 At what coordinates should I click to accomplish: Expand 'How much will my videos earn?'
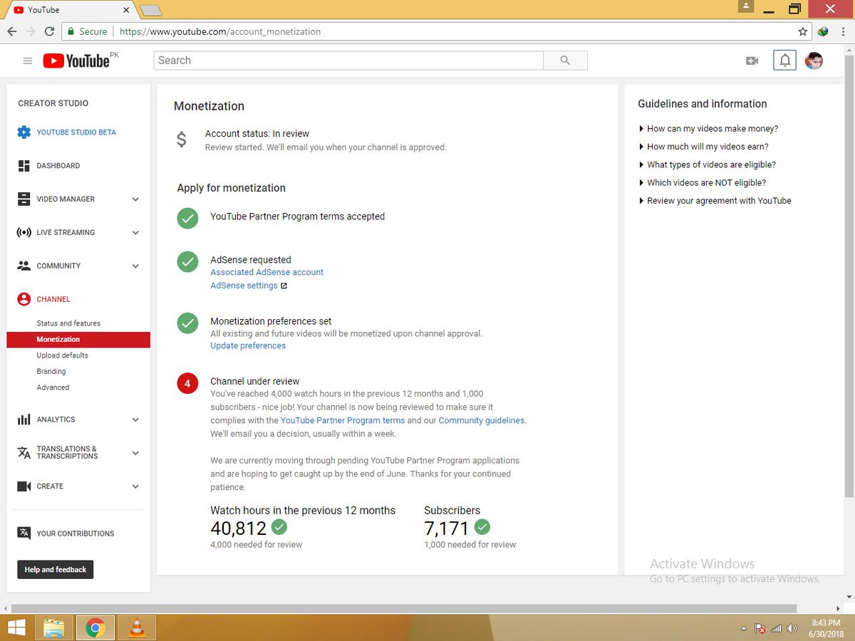703,147
